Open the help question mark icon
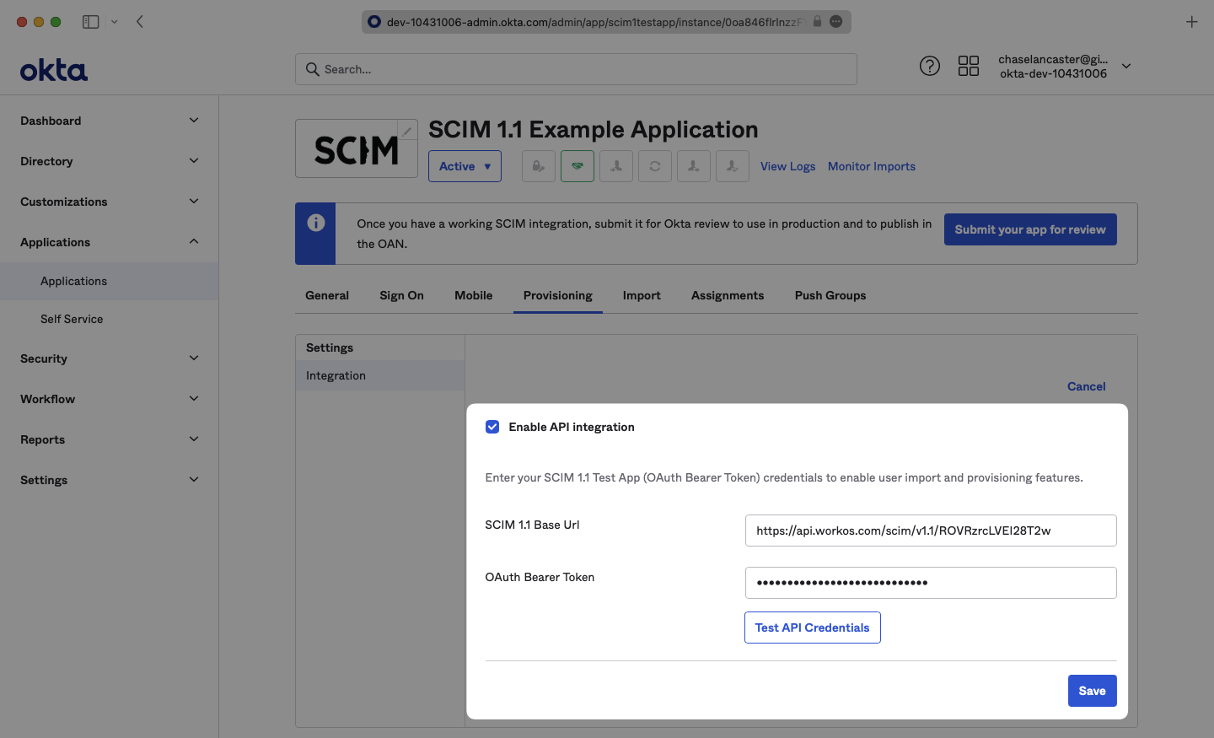Screen dimensions: 1214x738 [x=929, y=66]
